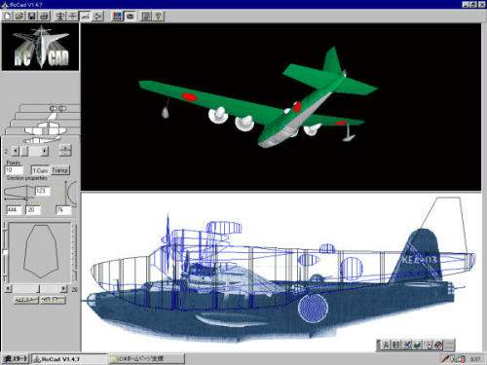Select the top-view airplane toolbar icon
Screen dimensions: 487x365
click(59, 16)
